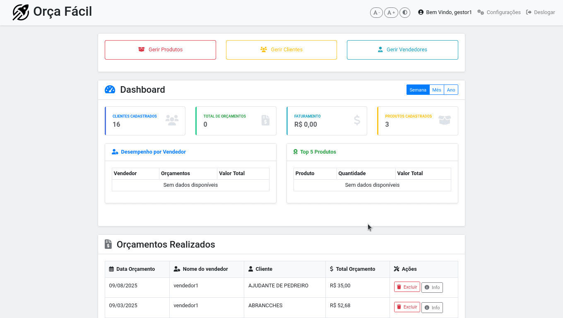This screenshot has height=318, width=563.
Task: Click the Clientes Cadastrados people icon
Action: coord(172,120)
